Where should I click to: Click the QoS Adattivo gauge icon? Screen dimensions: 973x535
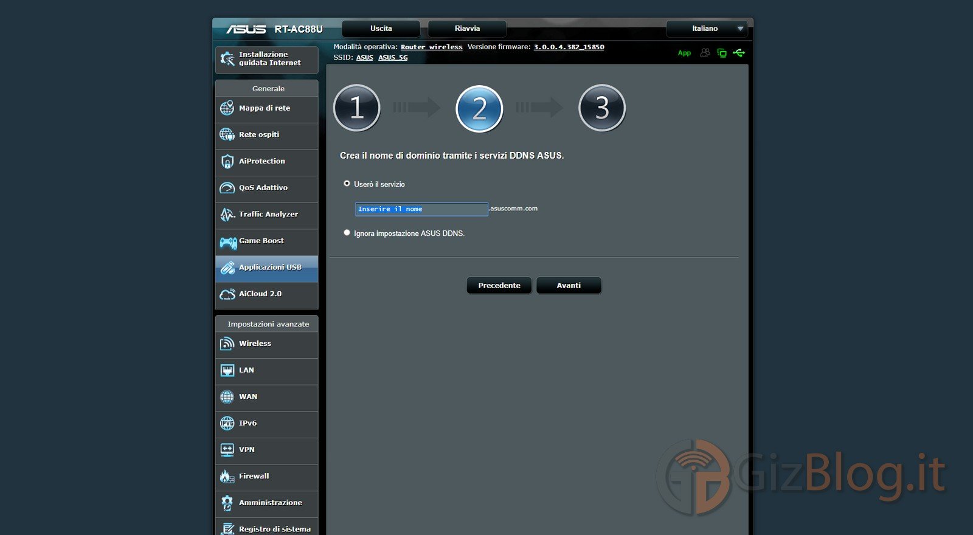point(227,188)
